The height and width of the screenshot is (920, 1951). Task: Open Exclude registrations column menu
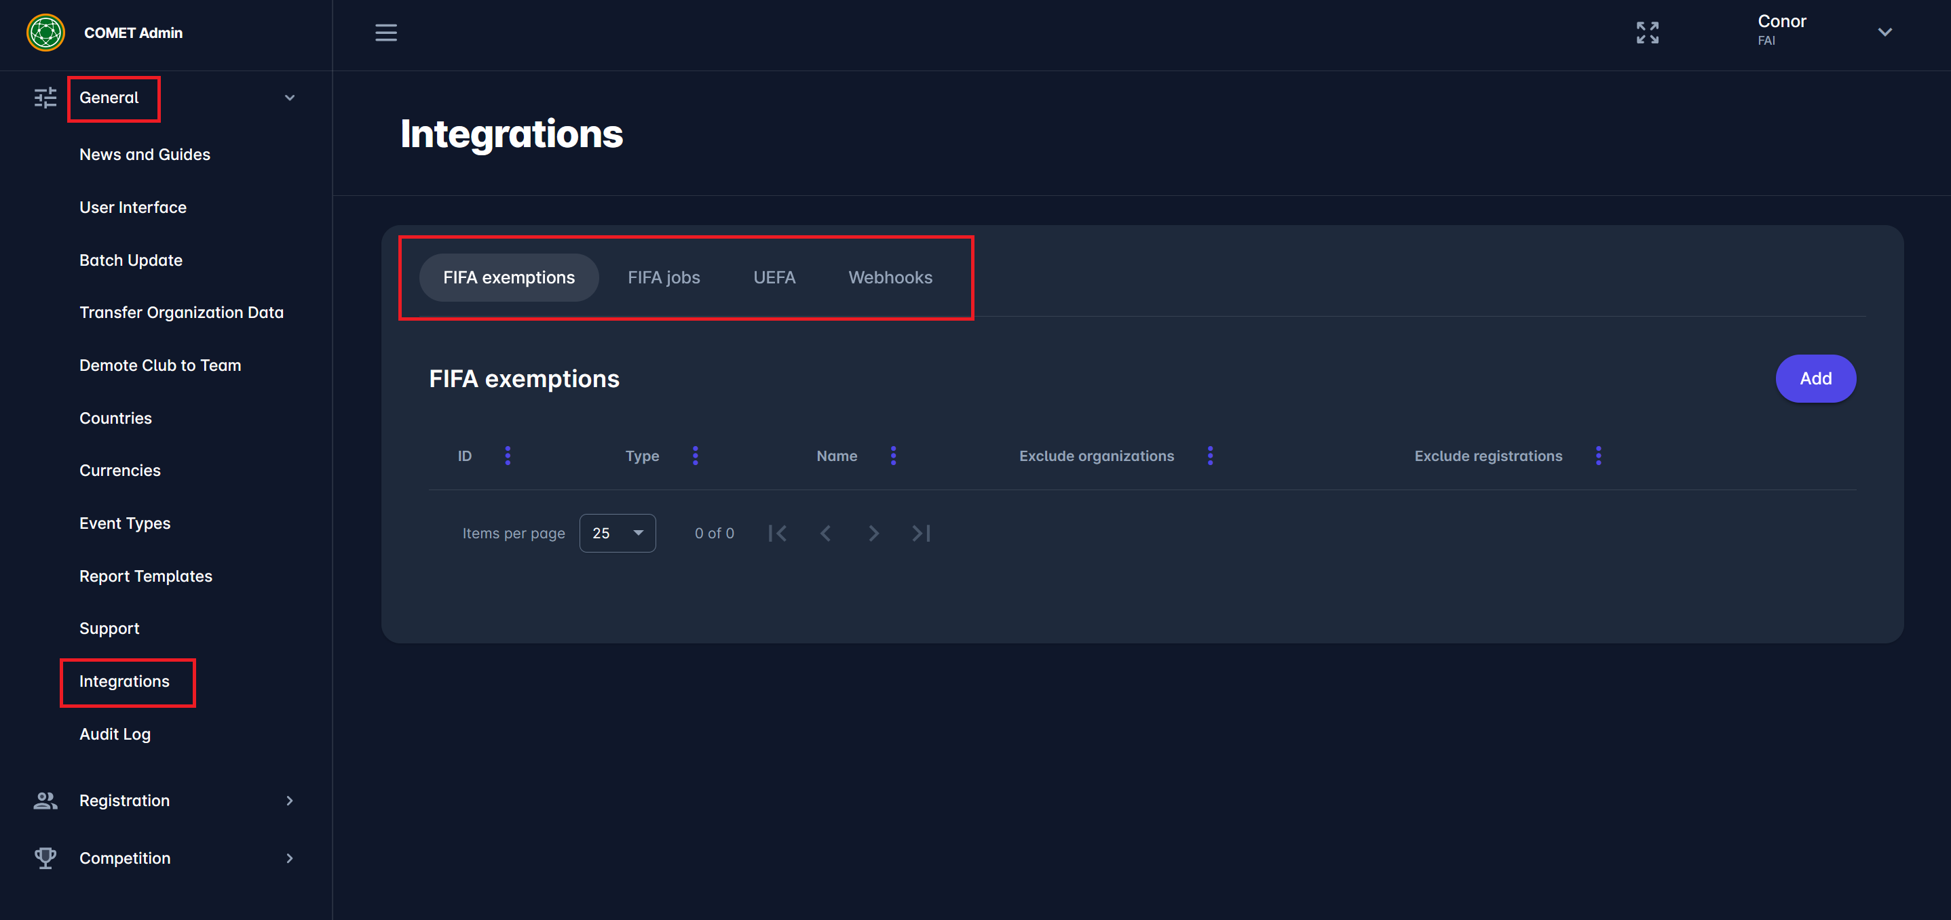pyautogui.click(x=1598, y=456)
